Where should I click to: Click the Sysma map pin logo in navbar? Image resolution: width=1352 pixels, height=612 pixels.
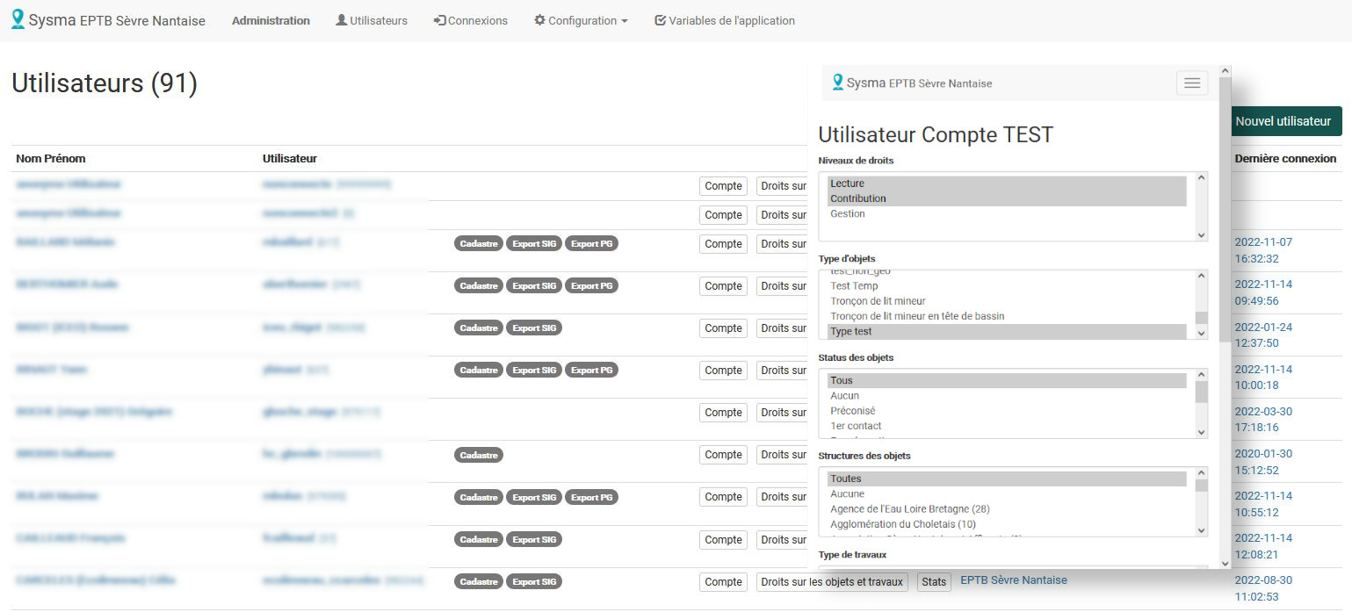(18, 20)
